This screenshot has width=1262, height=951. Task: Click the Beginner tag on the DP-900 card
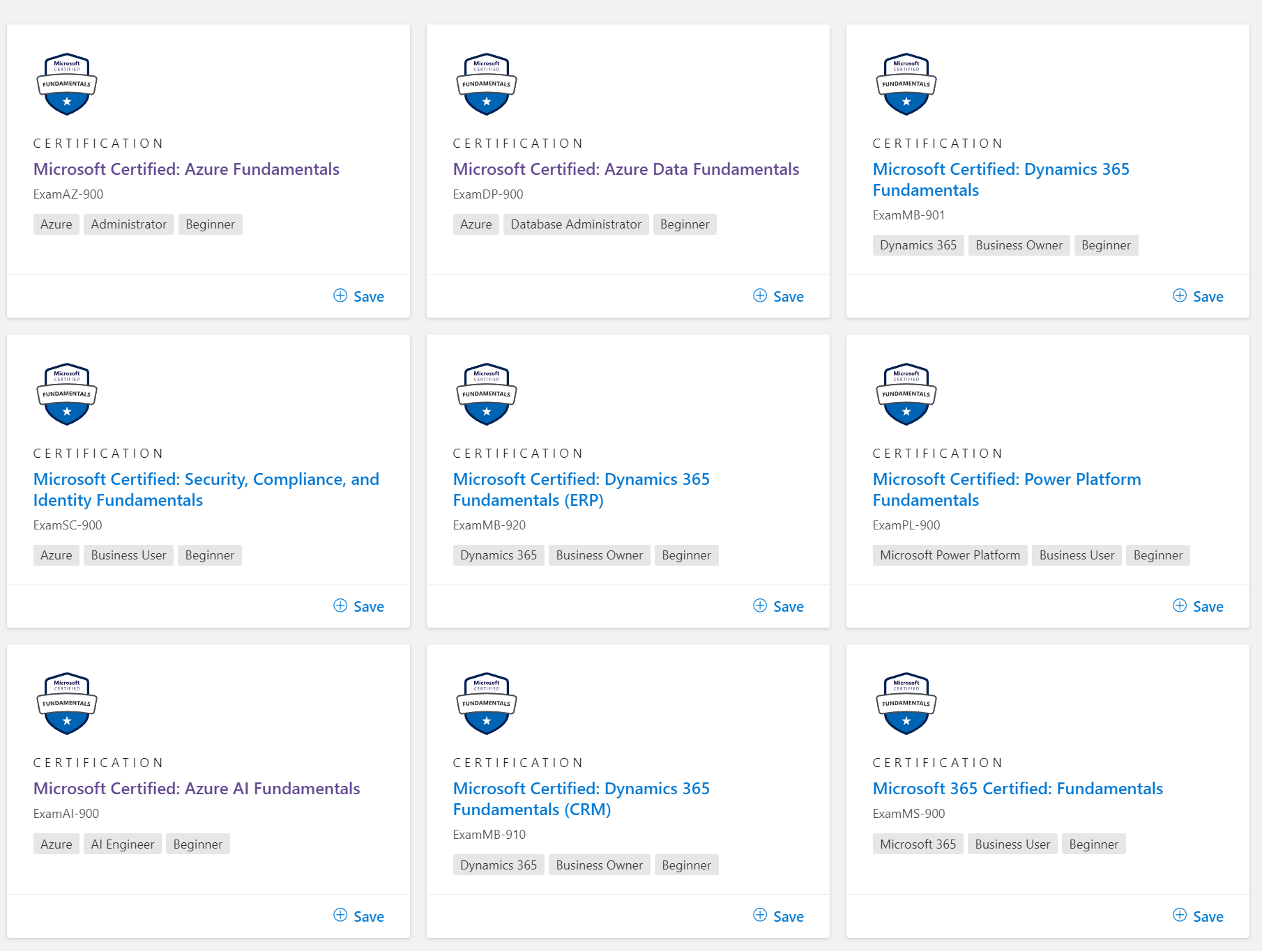tap(685, 224)
